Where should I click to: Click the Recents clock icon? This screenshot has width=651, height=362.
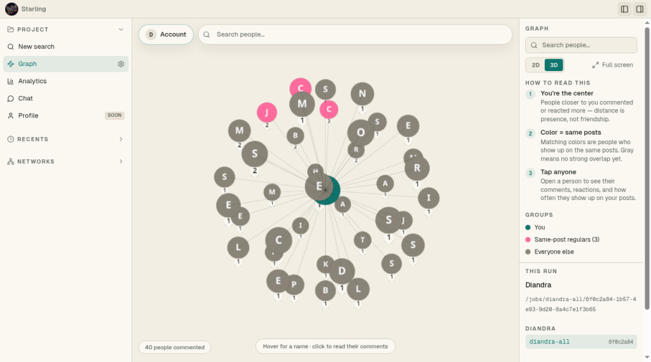pos(11,139)
